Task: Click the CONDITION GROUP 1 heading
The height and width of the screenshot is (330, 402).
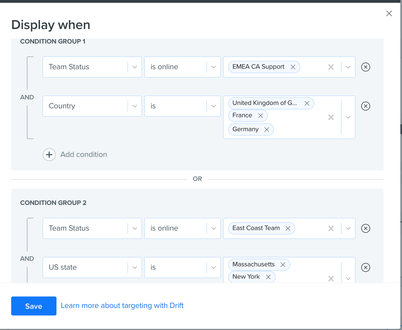Action: coord(53,41)
